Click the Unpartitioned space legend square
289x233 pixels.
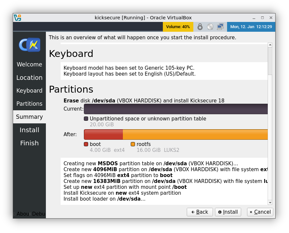pos(86,118)
